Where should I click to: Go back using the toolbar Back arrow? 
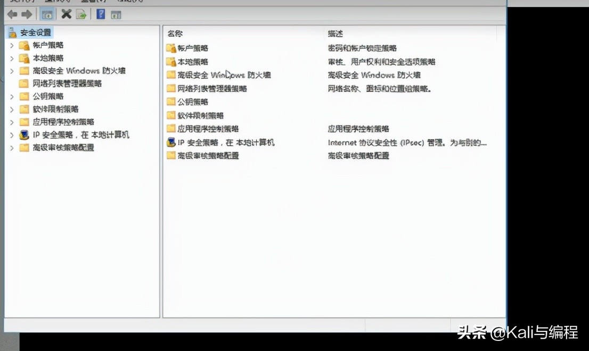(x=12, y=15)
